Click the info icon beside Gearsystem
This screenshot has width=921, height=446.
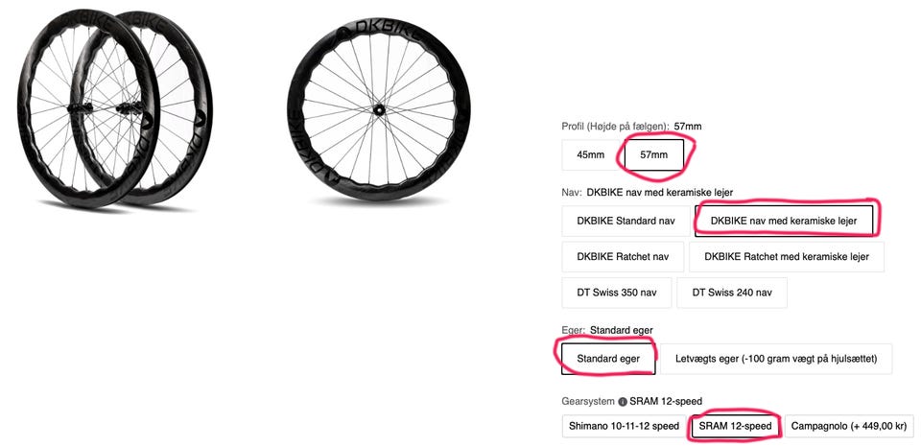click(624, 401)
